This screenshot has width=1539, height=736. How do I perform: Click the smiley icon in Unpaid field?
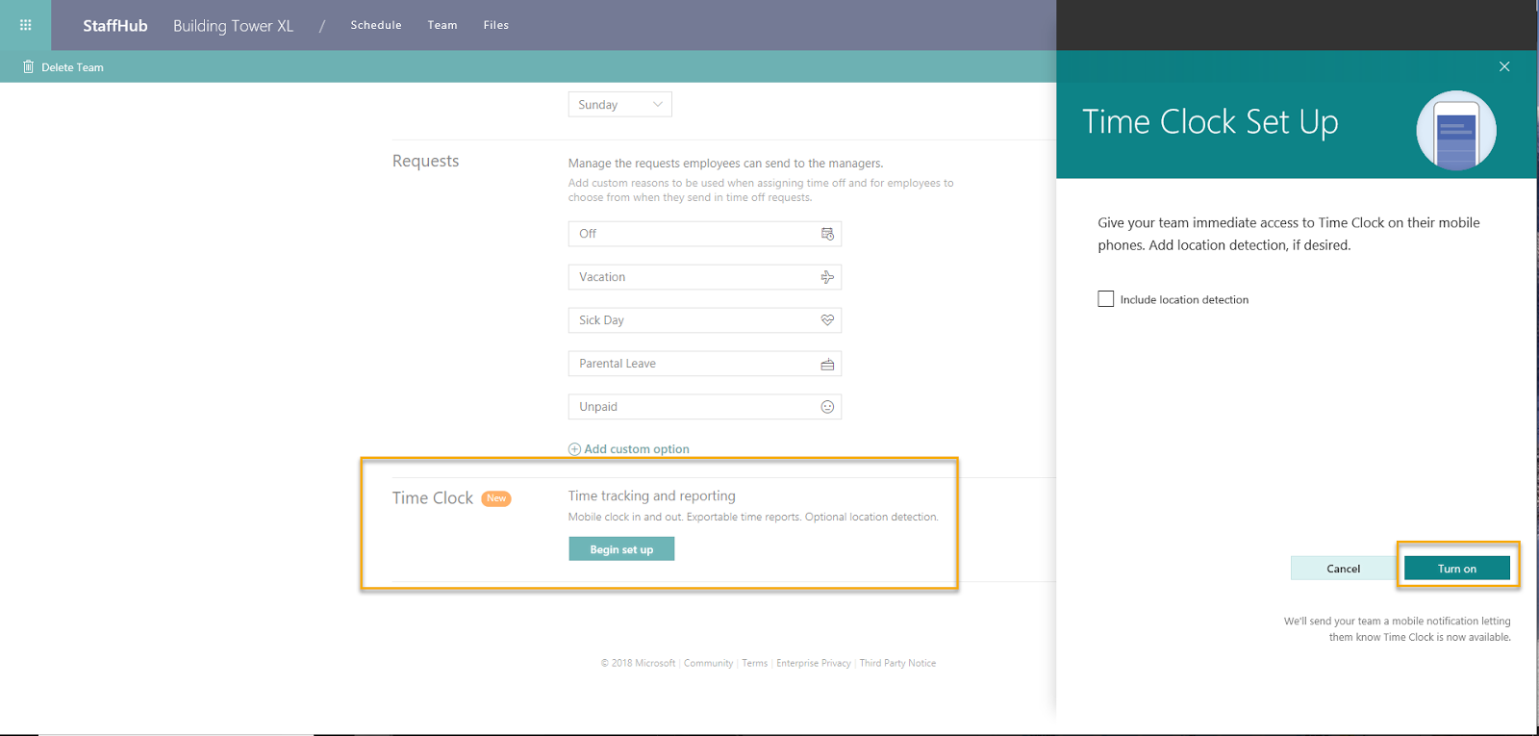click(827, 407)
